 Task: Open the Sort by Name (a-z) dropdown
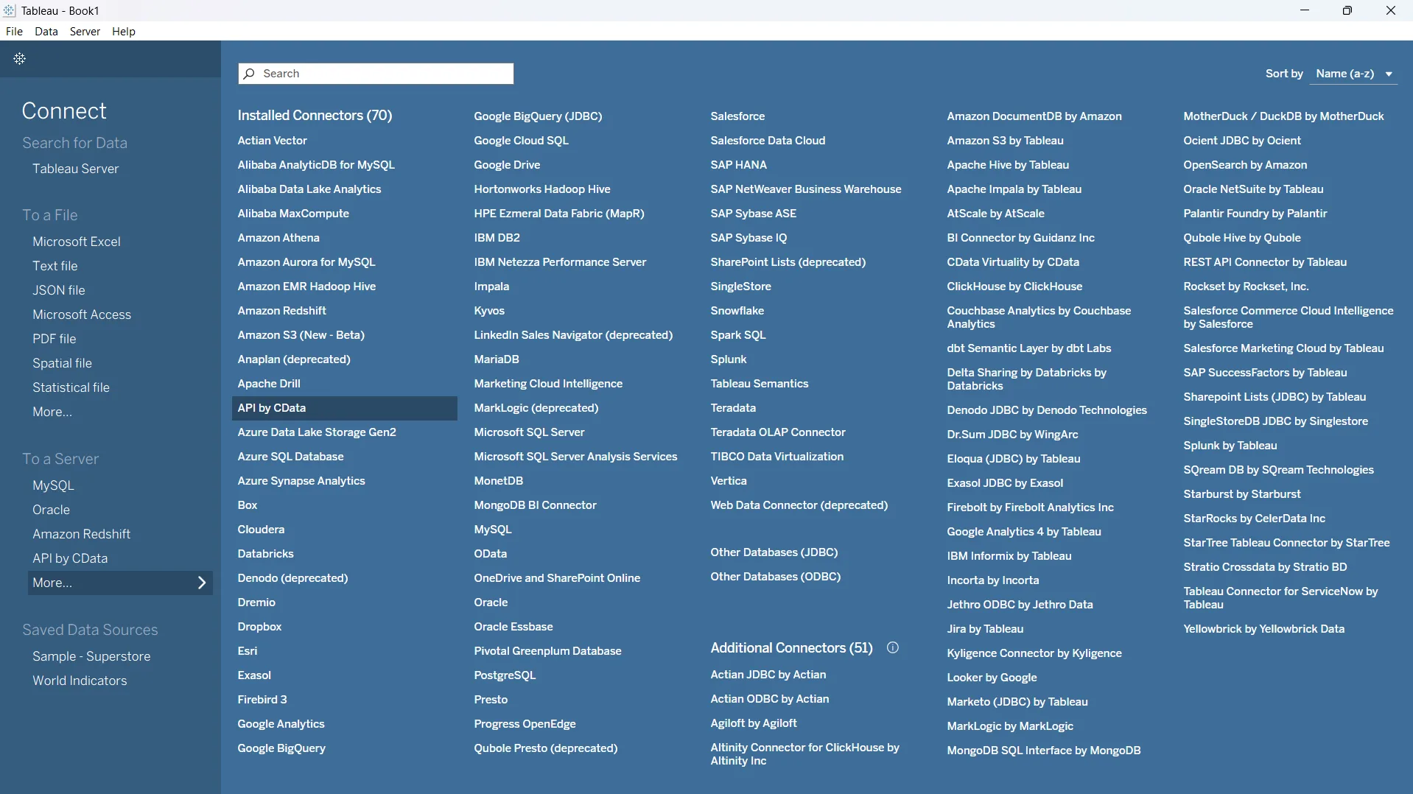point(1354,74)
